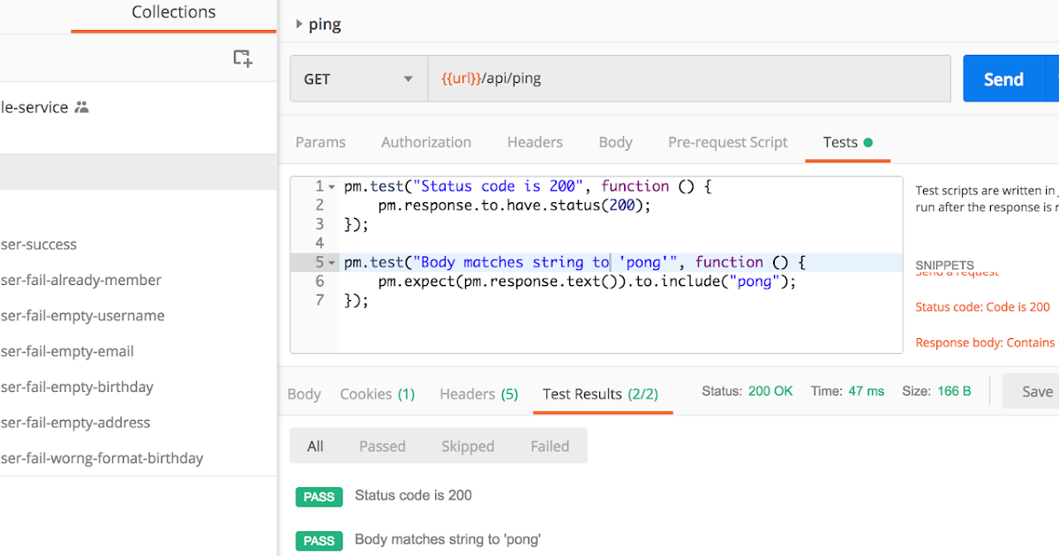Click the request URL field

pos(618,78)
